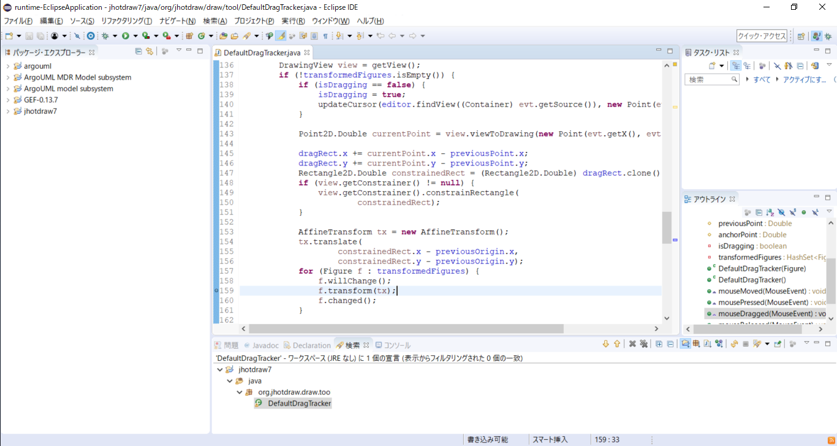Click the New Java Package icon
Viewport: 837px width, 446px height.
[x=189, y=36]
